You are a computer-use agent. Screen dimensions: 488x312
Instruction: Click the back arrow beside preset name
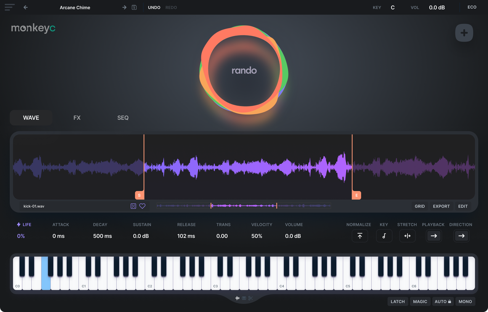pos(26,7)
